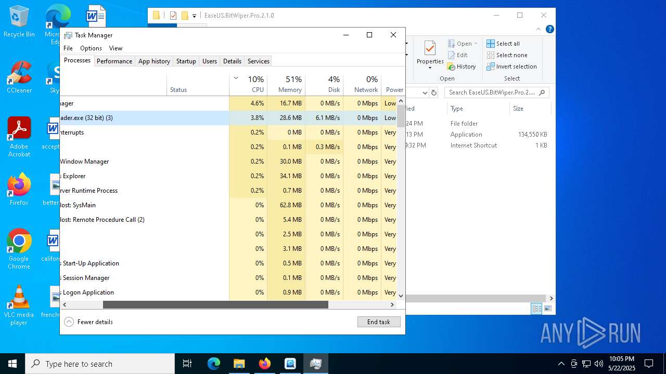Sort by Disk column header
Screen dimensions: 666x374
coord(324,85)
